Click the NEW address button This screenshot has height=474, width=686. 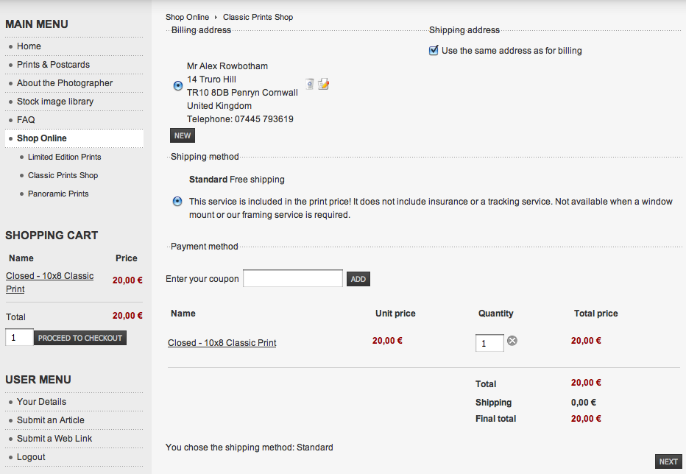(183, 135)
